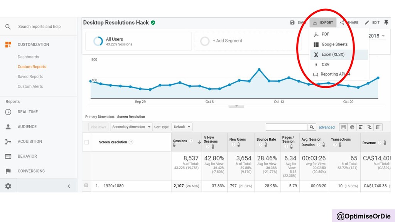Click the settings gear icon in sidebar
395x222 pixels.
(8, 186)
